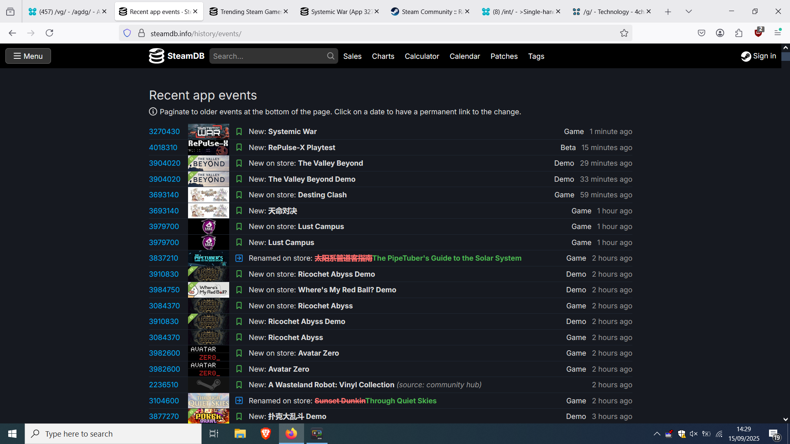Click page scrollbar up arrow
The height and width of the screenshot is (444, 790).
[785, 48]
